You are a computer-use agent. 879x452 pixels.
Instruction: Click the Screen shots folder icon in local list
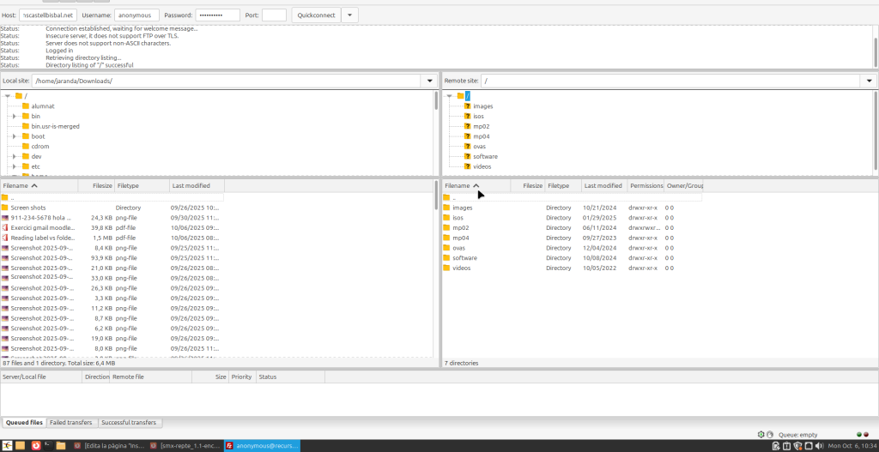(x=5, y=208)
